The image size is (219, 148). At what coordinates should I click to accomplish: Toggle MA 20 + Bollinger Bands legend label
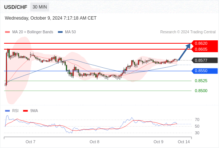point(33,32)
